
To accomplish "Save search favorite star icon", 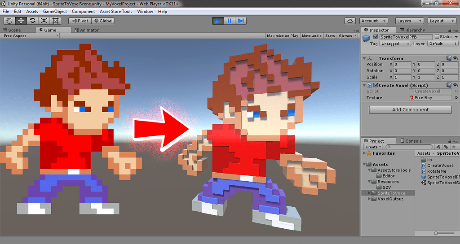I will click(x=454, y=147).
